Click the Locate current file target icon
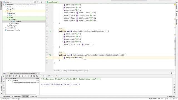This screenshot has height=100, width=178. (35, 2)
